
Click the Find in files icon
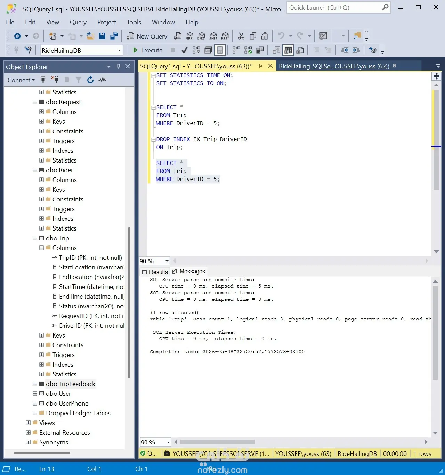[357, 36]
